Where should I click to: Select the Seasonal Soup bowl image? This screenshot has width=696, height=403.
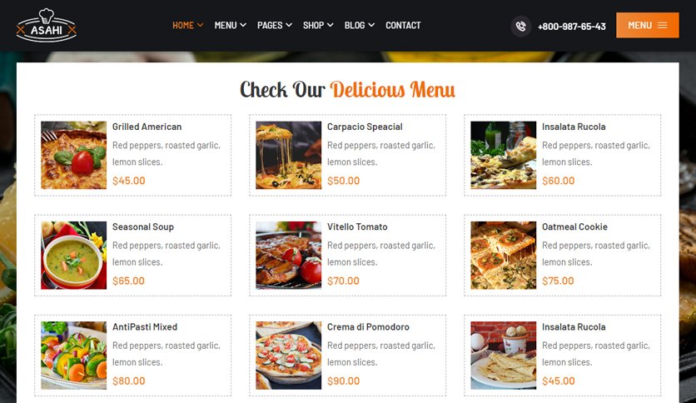pos(74,255)
